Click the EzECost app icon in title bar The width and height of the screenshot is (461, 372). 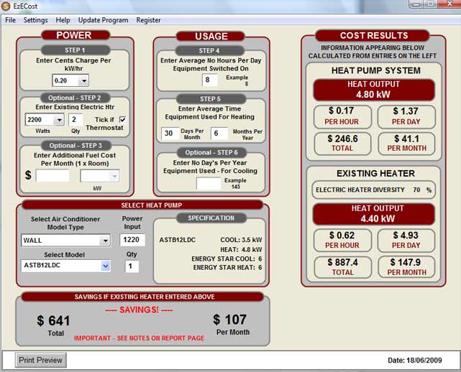click(x=6, y=6)
